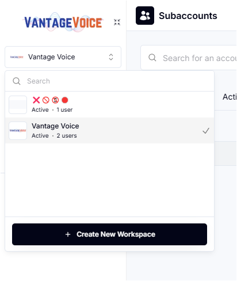Click the Vantage Voice workspace thumbnail logo

[18, 131]
